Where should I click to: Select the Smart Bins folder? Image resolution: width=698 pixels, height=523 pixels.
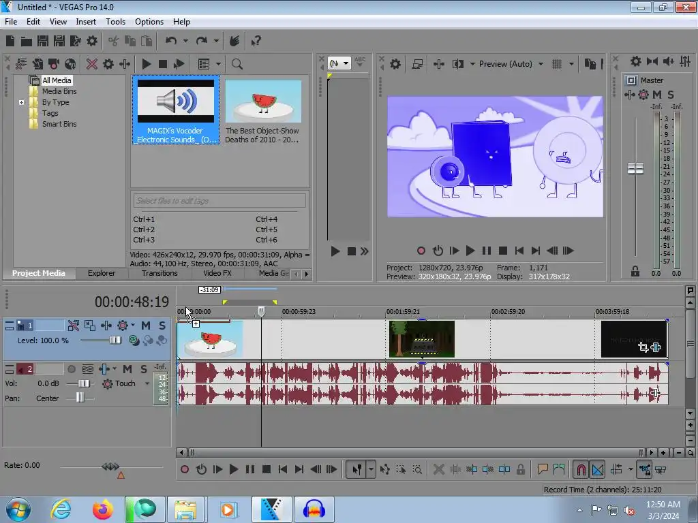[59, 124]
